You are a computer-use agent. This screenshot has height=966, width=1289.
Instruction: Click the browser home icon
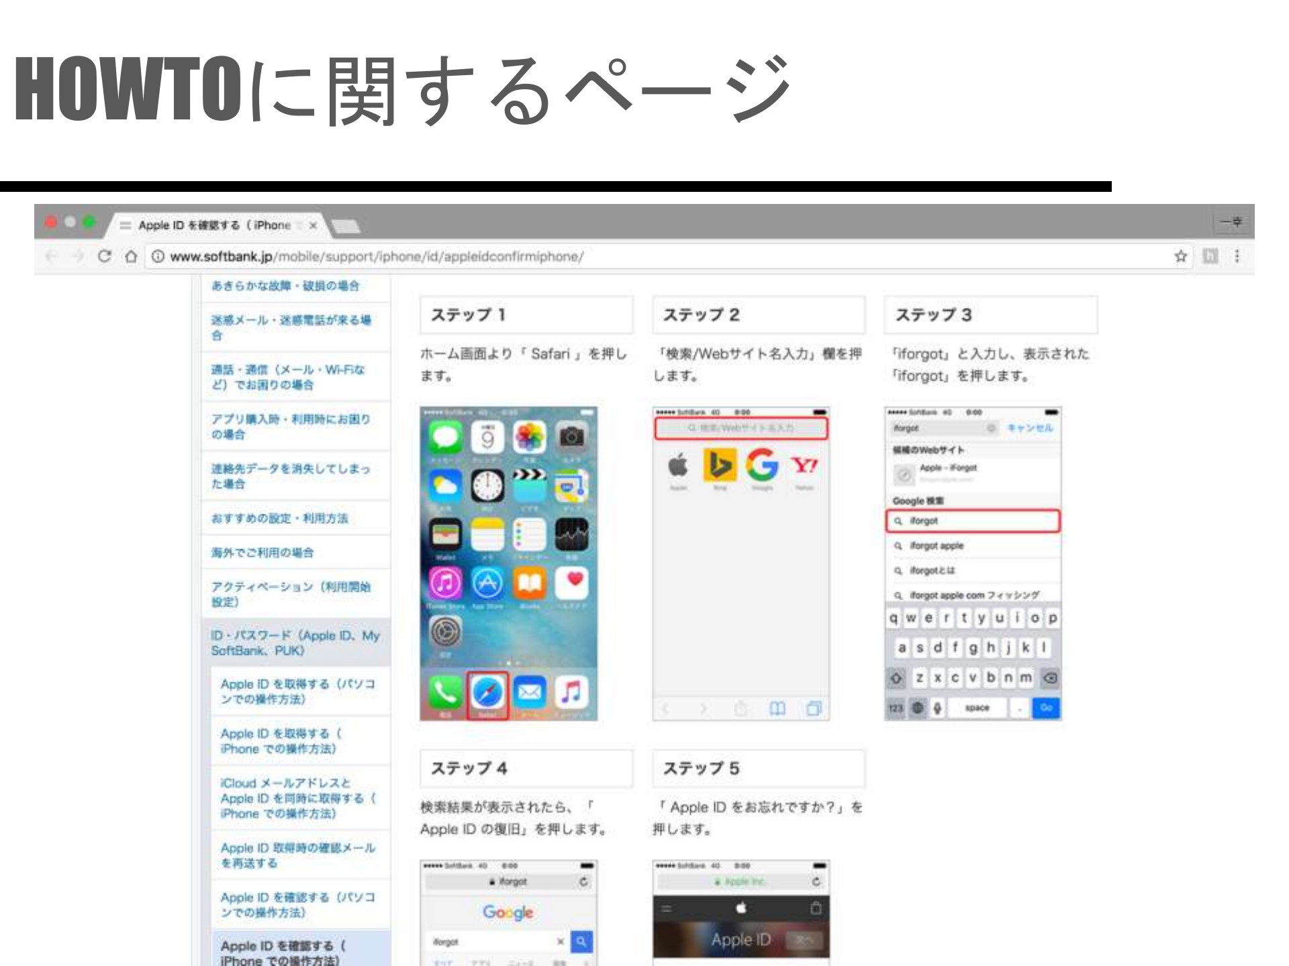point(132,256)
